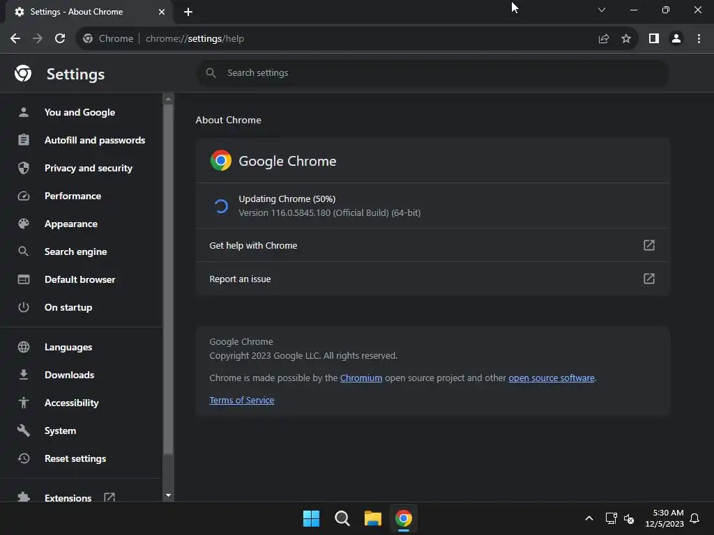Click the Chrome taskbar icon
Image resolution: width=714 pixels, height=535 pixels.
coord(404,518)
